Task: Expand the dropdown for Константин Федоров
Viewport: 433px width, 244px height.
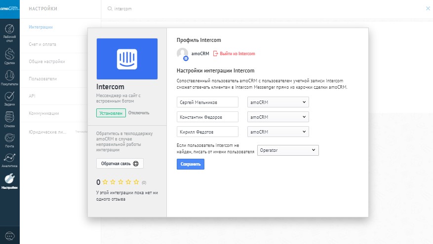Action: [277, 117]
